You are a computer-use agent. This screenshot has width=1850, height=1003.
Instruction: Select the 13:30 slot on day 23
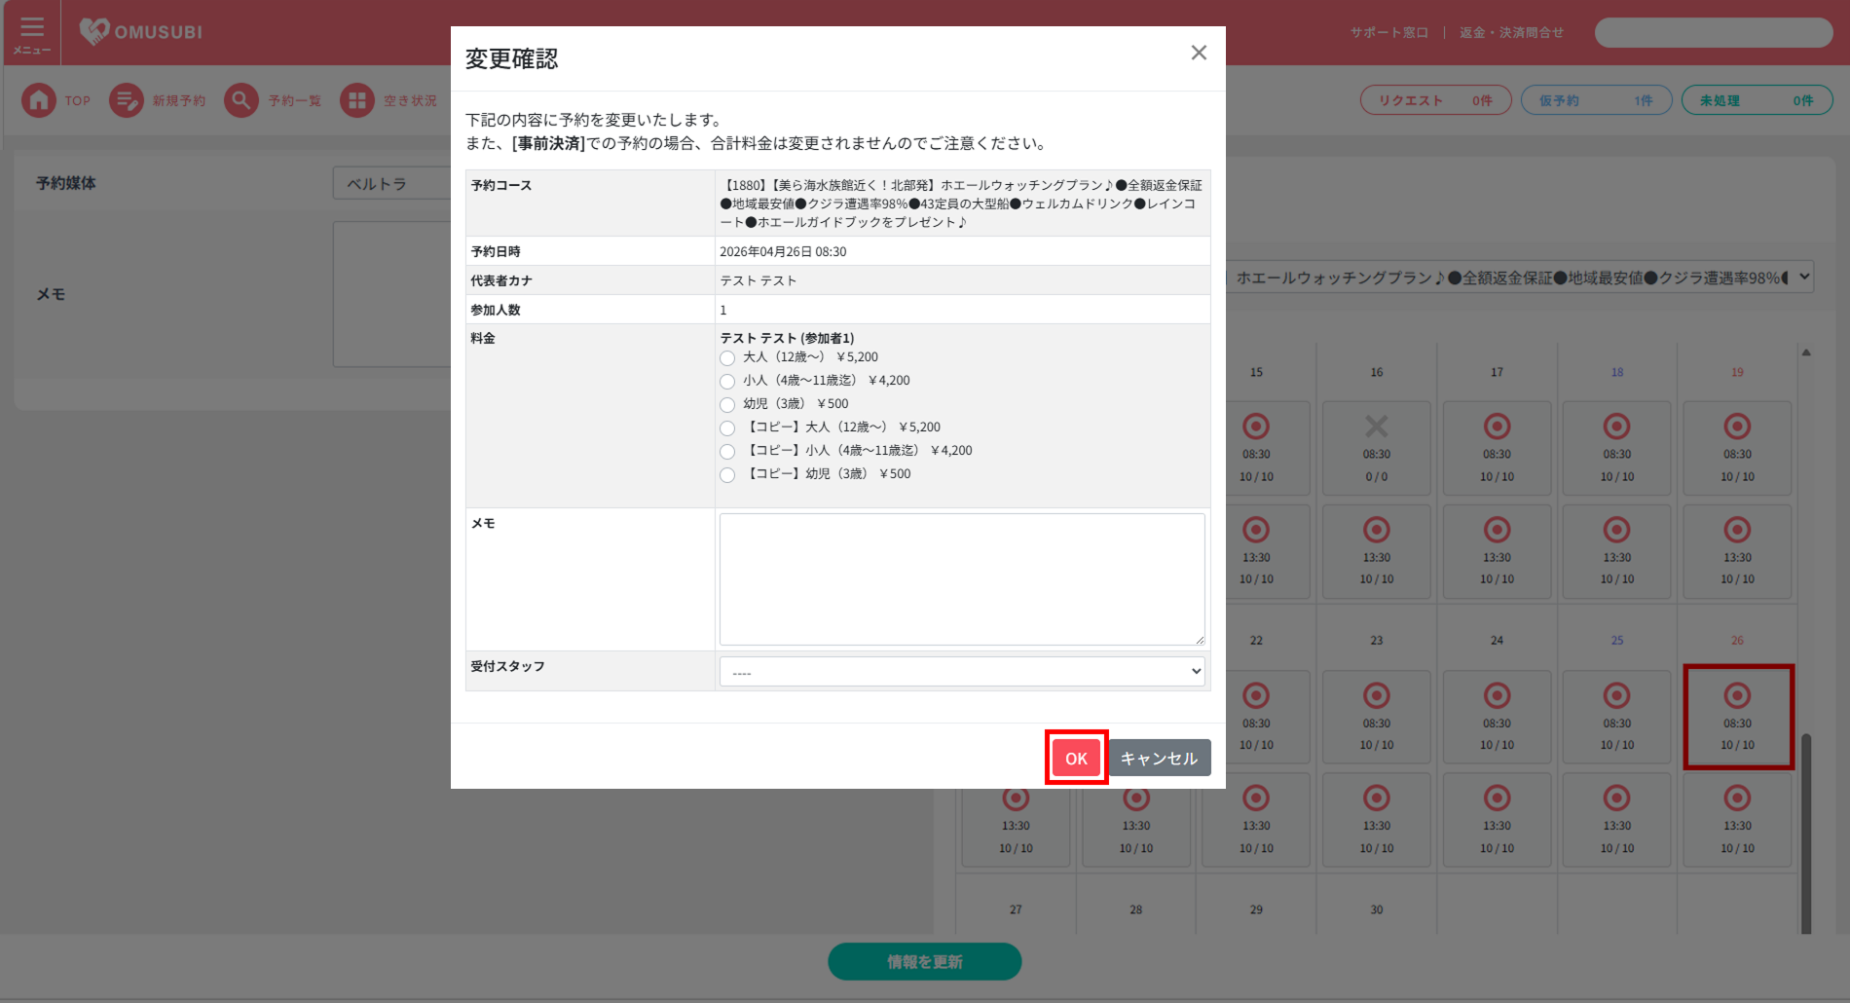[x=1377, y=820]
